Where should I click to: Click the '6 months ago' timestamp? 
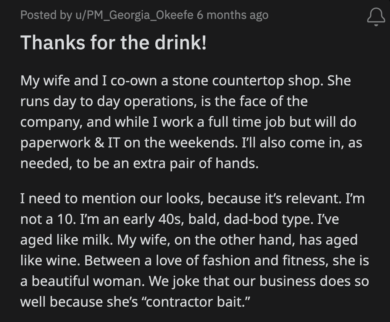pos(233,15)
